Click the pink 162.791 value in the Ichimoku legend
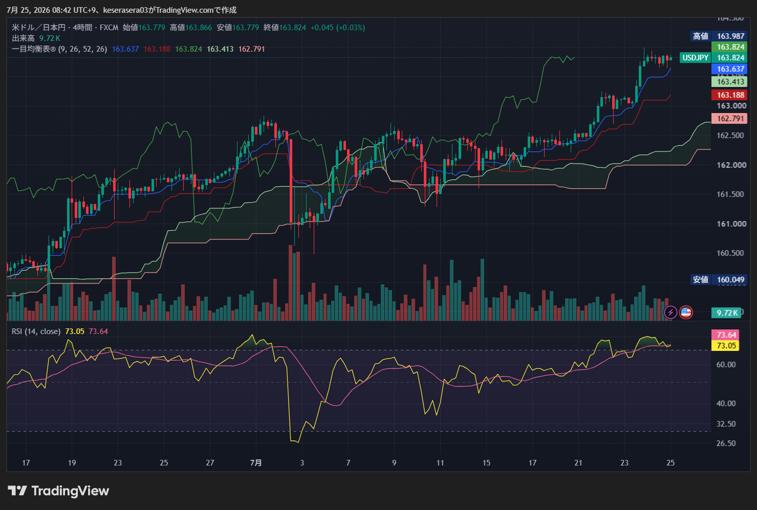 [x=252, y=49]
